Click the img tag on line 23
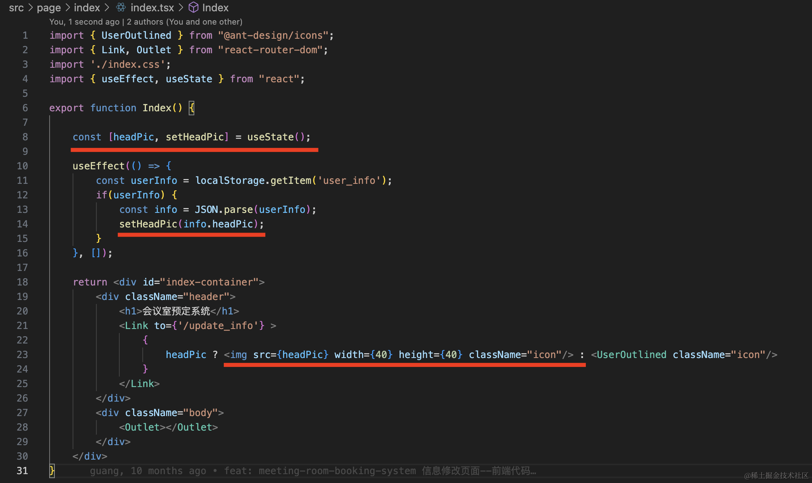The height and width of the screenshot is (483, 812). click(x=238, y=355)
